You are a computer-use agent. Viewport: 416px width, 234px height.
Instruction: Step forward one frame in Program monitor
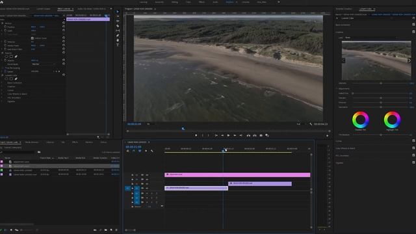(235, 136)
